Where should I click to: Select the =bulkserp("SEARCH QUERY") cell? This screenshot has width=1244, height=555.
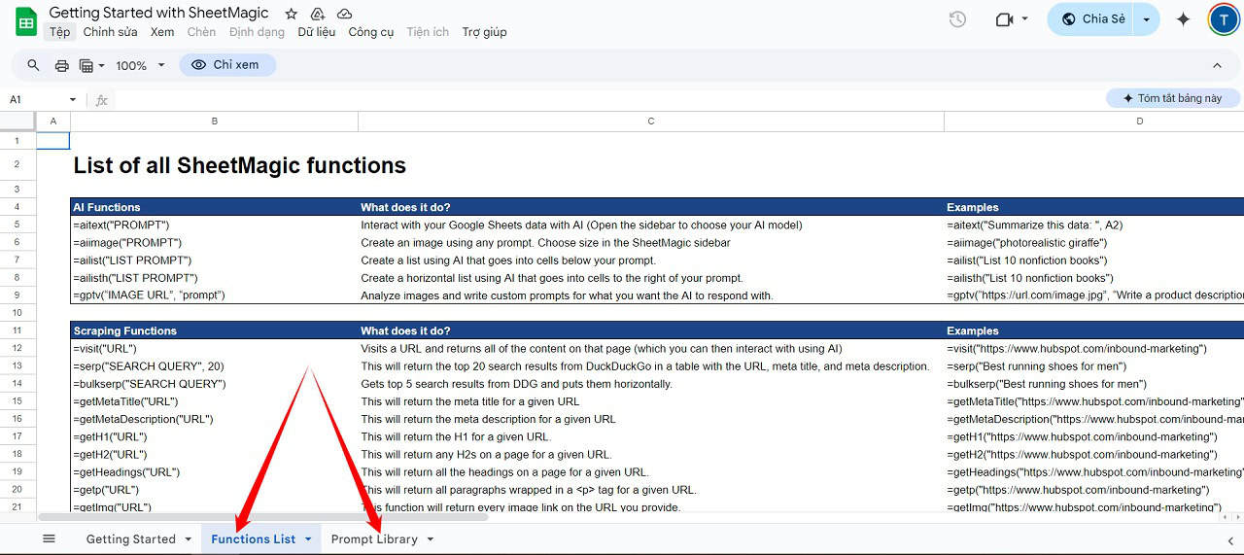point(214,384)
